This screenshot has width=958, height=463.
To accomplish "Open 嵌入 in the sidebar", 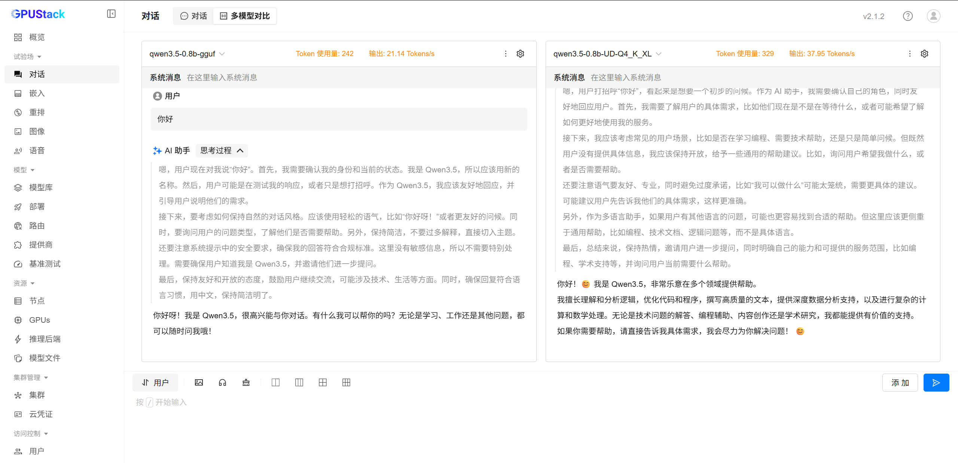I will click(x=62, y=93).
